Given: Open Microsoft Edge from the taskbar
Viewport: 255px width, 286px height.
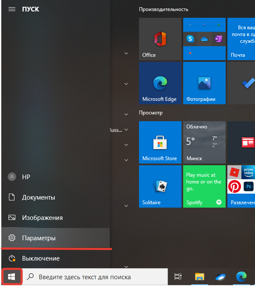Looking at the screenshot, I should [241, 277].
